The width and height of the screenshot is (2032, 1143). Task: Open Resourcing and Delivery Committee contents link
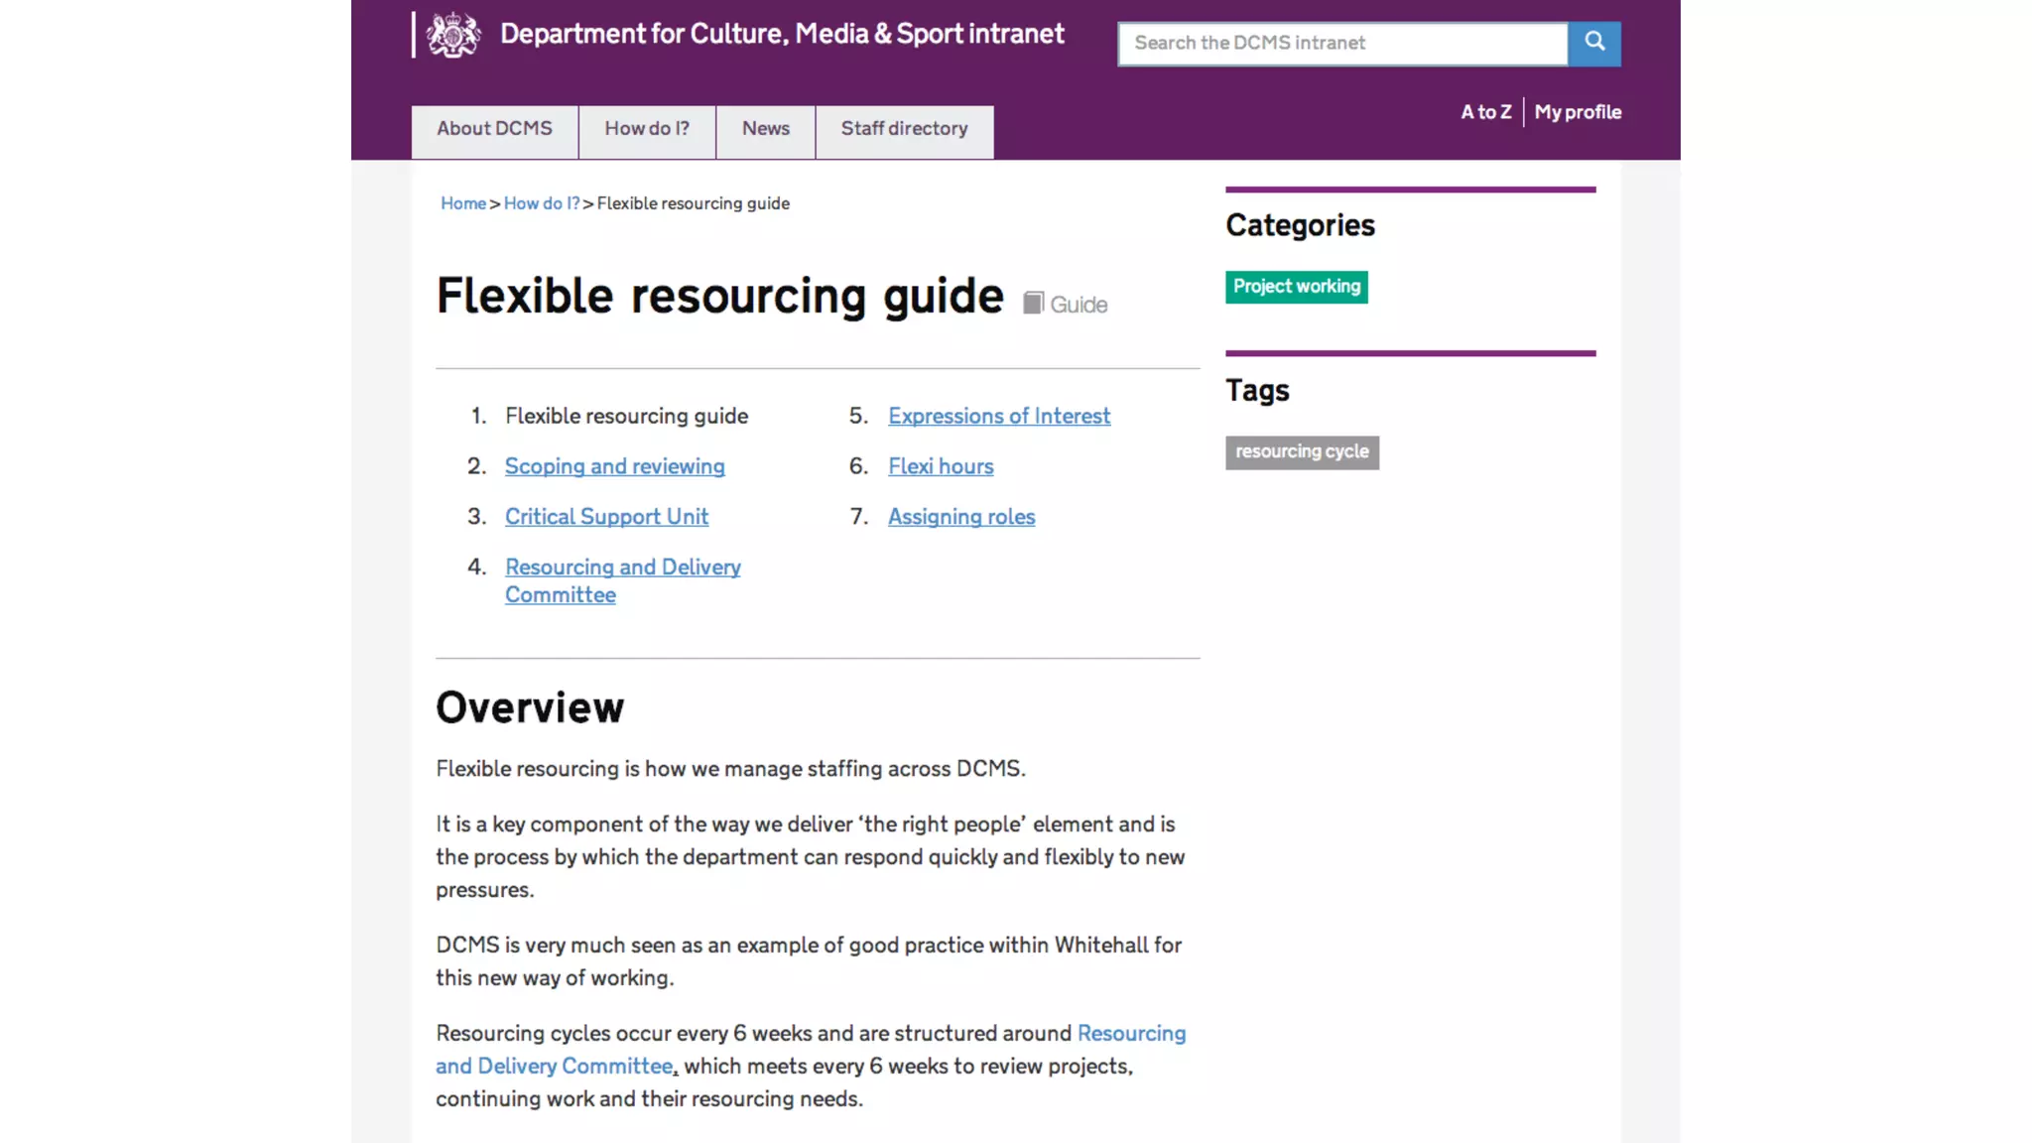pos(622,568)
